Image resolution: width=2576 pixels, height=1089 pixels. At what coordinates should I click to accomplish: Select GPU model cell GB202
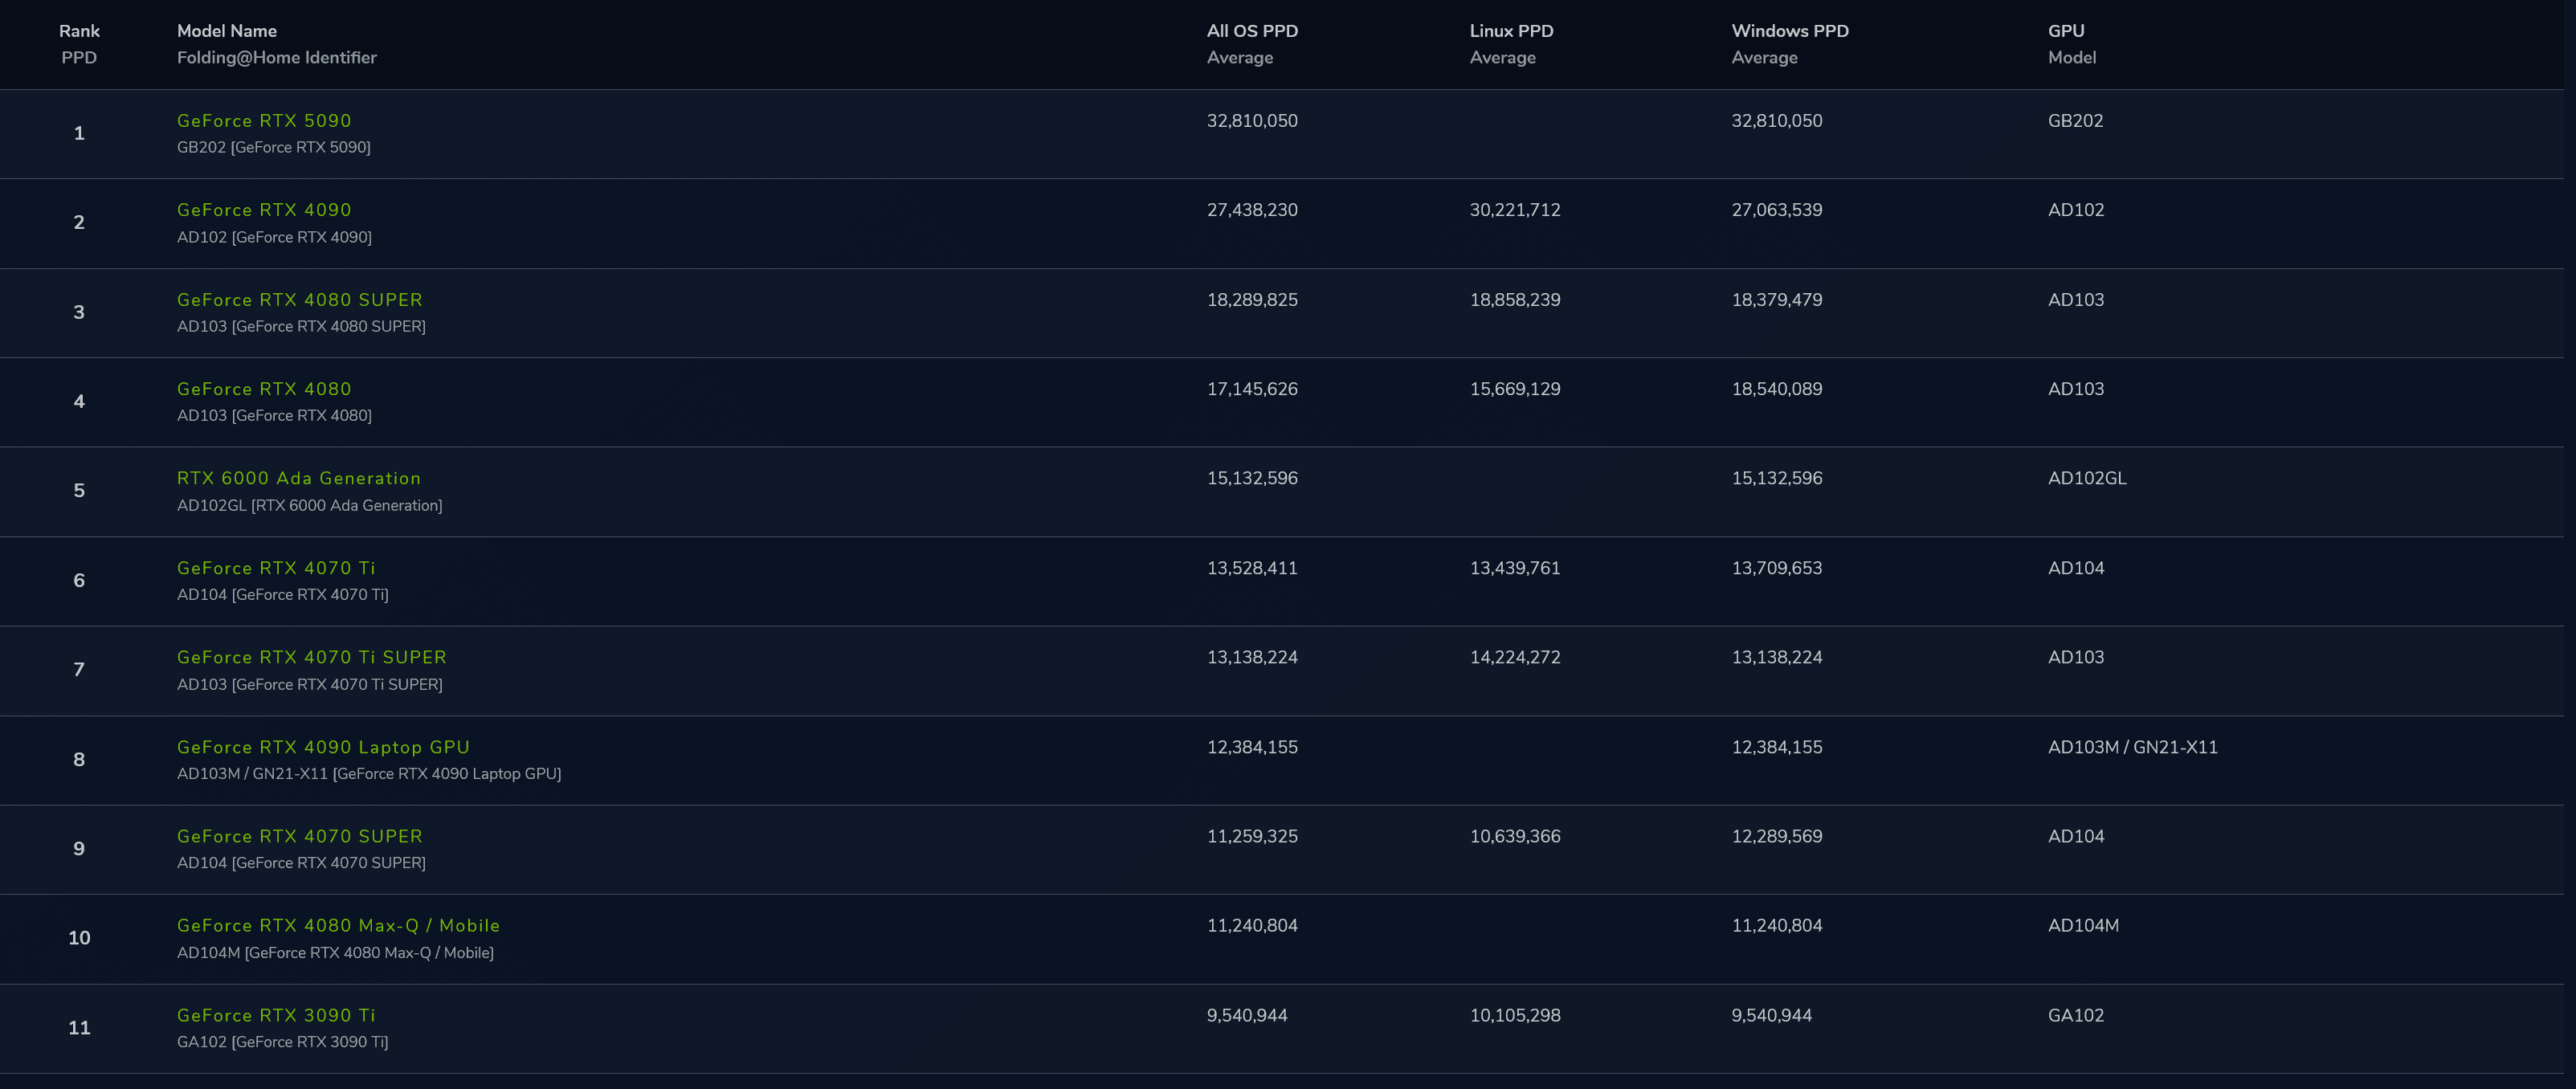2075,121
